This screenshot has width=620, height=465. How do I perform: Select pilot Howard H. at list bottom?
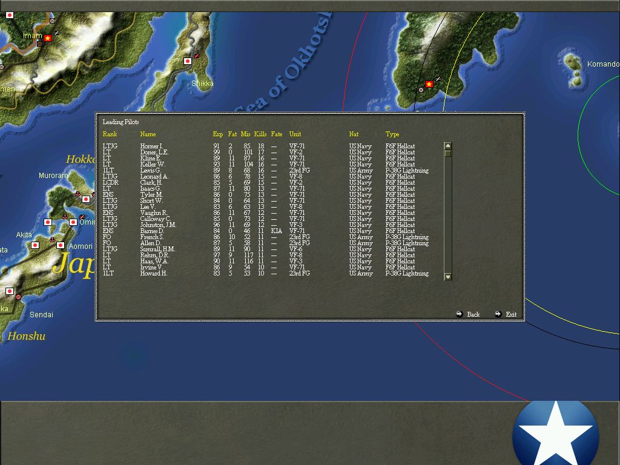point(266,273)
